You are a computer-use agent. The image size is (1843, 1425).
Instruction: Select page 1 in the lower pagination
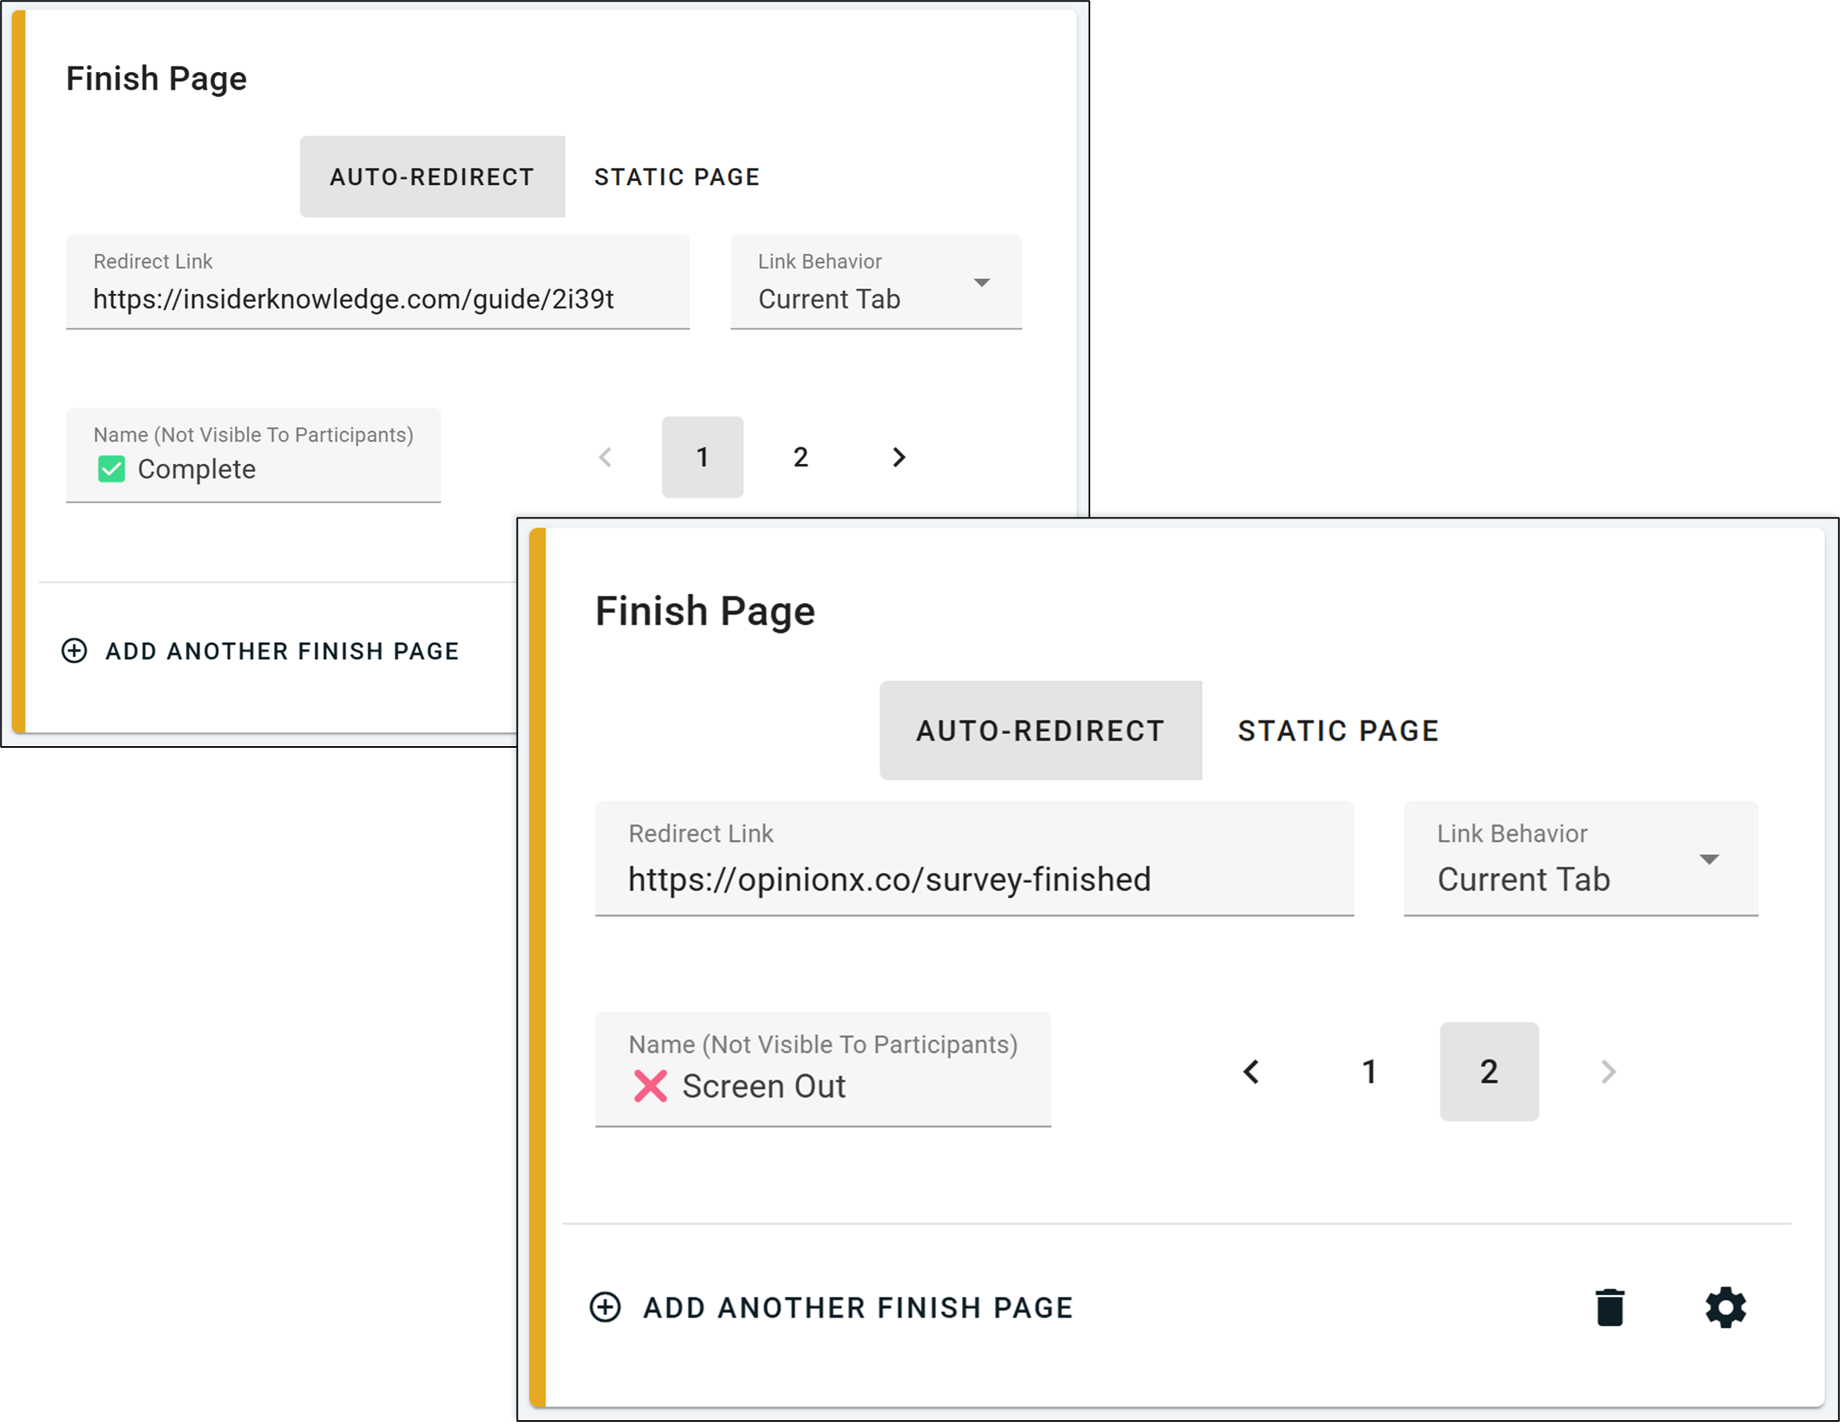(1368, 1072)
